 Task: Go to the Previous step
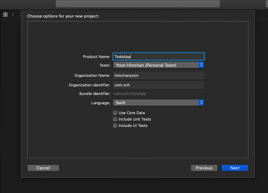point(204,168)
